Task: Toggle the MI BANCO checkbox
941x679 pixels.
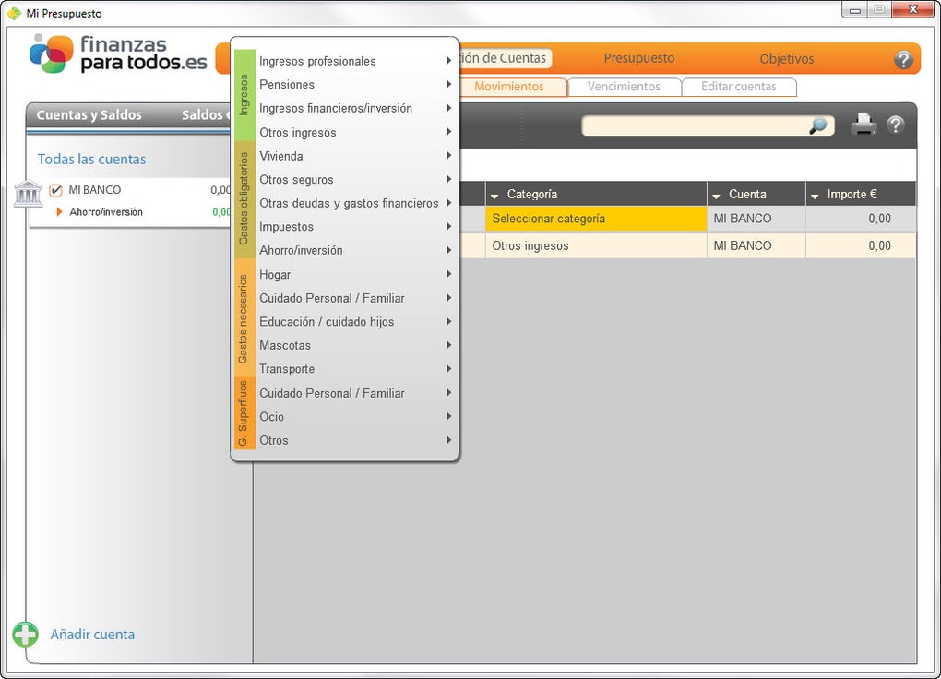Action: (55, 190)
